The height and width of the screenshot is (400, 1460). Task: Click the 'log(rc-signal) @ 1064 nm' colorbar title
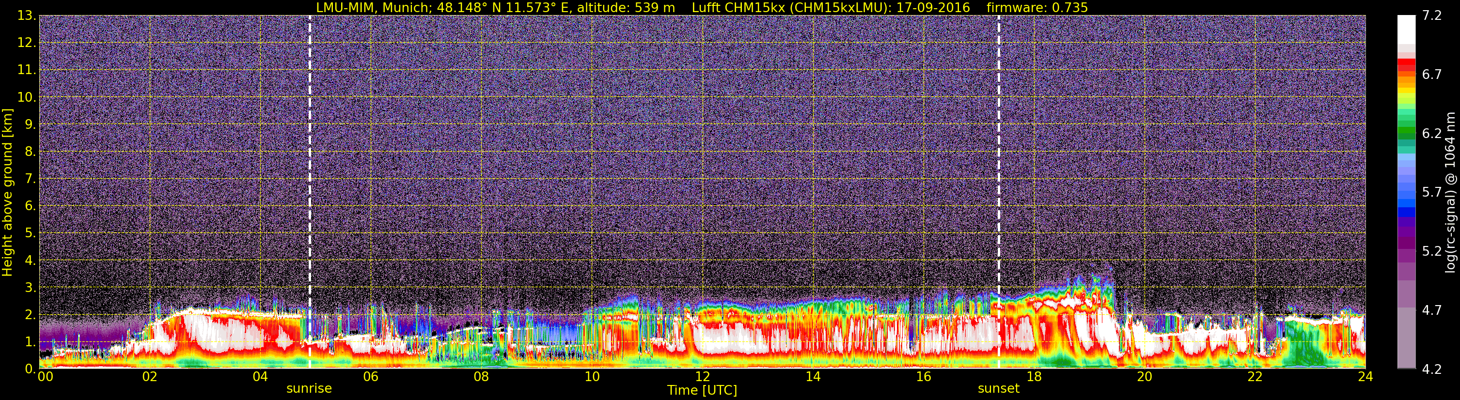[x=1450, y=192]
